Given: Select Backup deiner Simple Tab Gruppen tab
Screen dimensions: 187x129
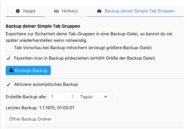Looking at the screenshot, I should (139, 11).
